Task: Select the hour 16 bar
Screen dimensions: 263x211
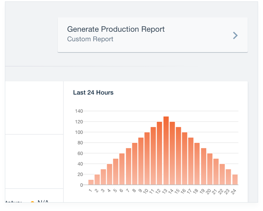Action: 185,159
